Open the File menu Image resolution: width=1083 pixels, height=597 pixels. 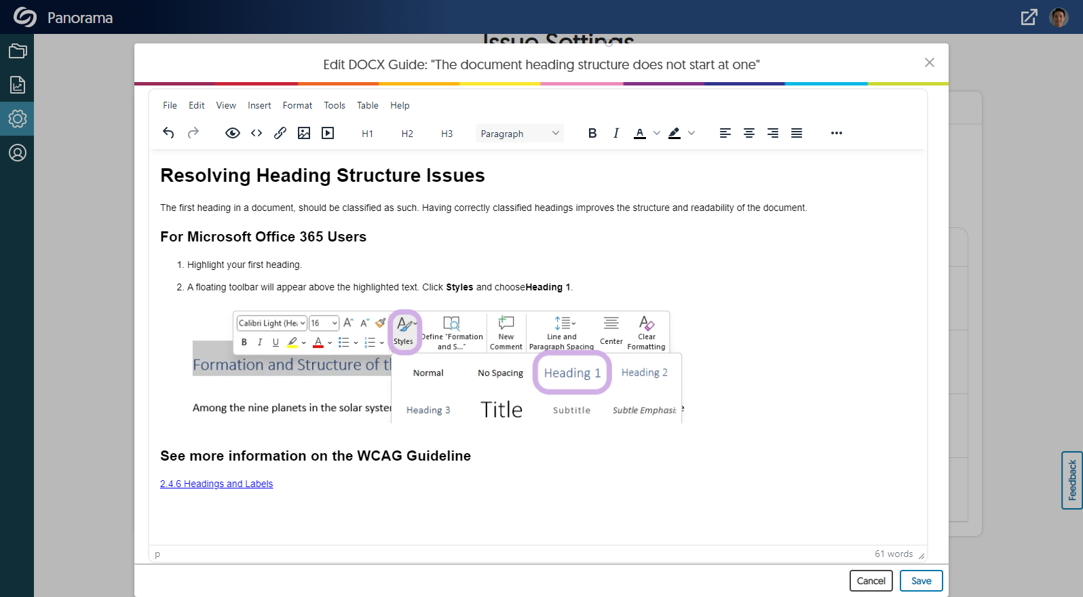(170, 105)
